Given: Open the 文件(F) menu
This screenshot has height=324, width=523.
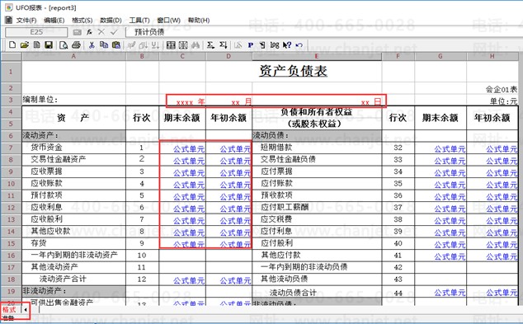Looking at the screenshot, I should [x=26, y=21].
